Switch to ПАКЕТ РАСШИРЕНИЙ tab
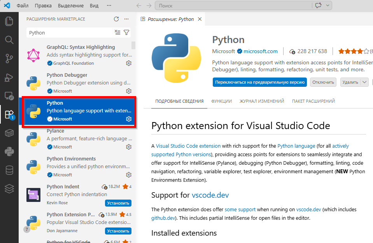Image resolution: width=373 pixels, height=243 pixels. (x=313, y=101)
